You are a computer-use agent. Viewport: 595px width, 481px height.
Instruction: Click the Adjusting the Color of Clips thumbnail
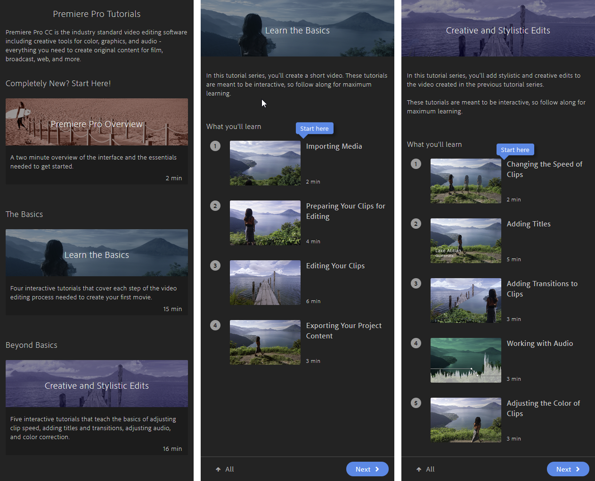466,420
